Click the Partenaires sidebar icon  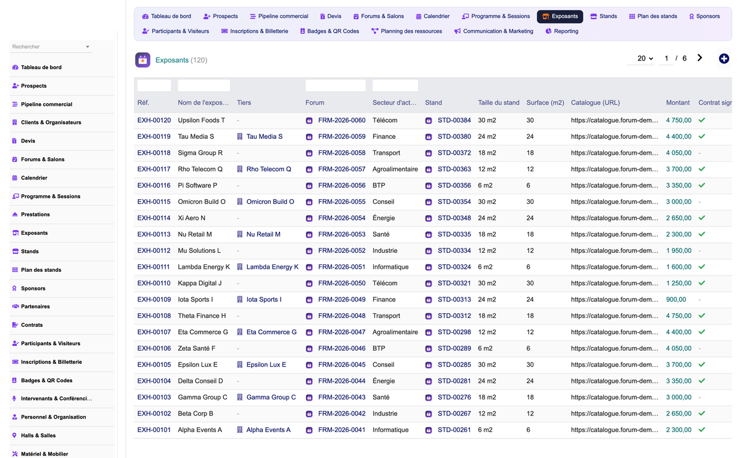click(x=15, y=306)
